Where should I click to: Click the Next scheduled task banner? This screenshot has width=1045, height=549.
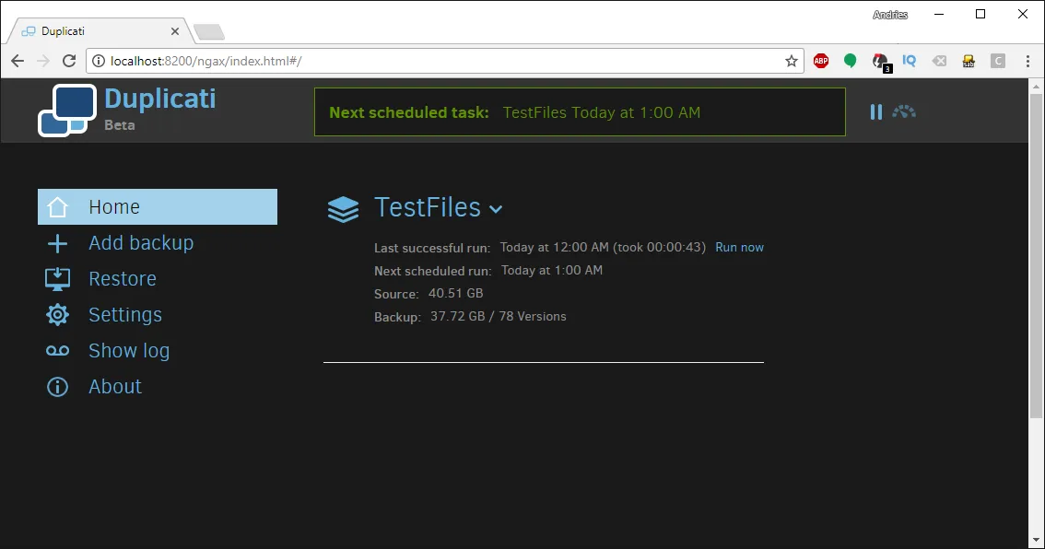(580, 112)
